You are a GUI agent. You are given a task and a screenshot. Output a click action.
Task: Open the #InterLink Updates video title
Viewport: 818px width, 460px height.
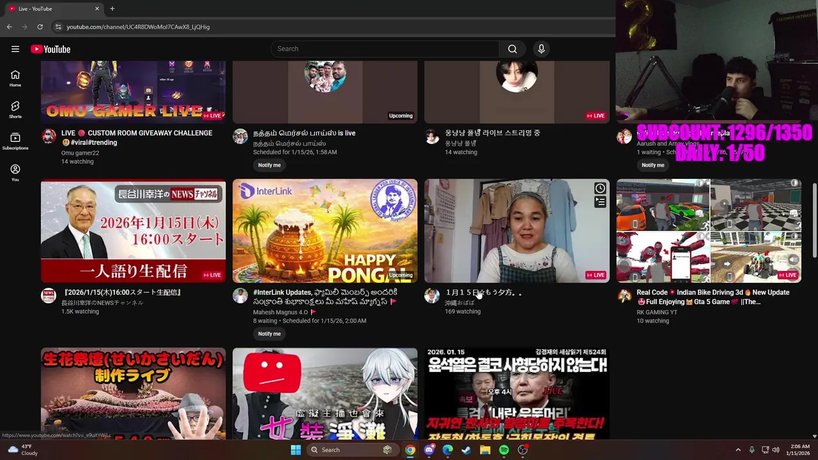(325, 297)
